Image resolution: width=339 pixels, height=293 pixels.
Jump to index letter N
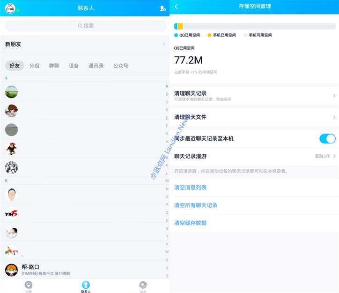pyautogui.click(x=167, y=189)
